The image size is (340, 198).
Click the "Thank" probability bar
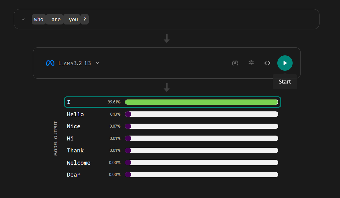click(x=202, y=150)
